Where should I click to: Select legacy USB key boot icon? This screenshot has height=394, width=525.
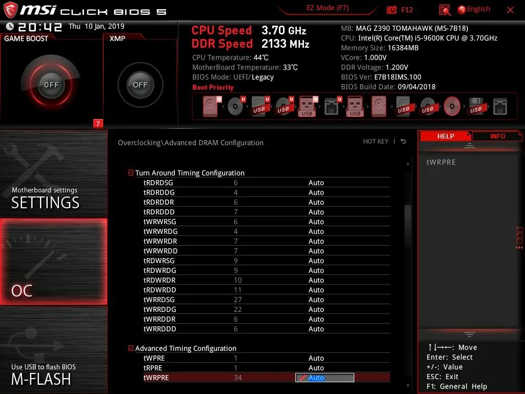[355, 107]
